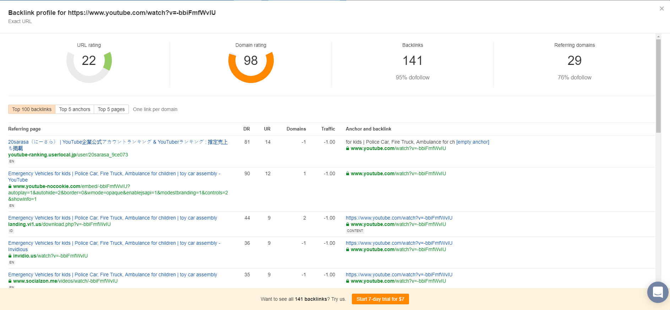Open the Emergency Vehicles - Invidious title link

pyautogui.click(x=114, y=246)
